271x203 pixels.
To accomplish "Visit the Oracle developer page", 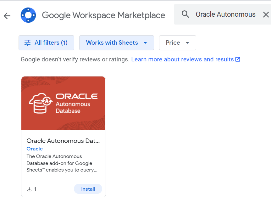I will pos(35,149).
